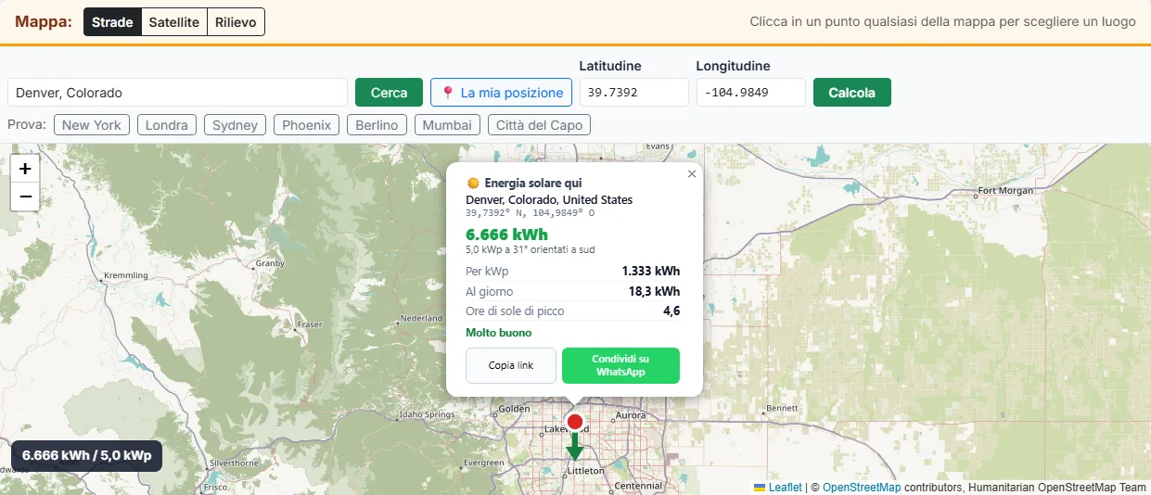The width and height of the screenshot is (1151, 495).
Task: Try the New York preset
Action: click(x=92, y=125)
